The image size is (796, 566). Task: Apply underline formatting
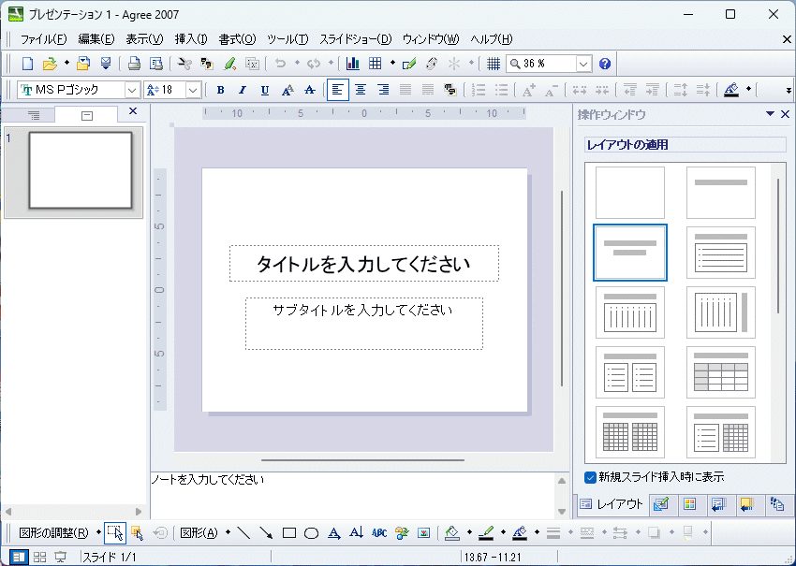[264, 90]
